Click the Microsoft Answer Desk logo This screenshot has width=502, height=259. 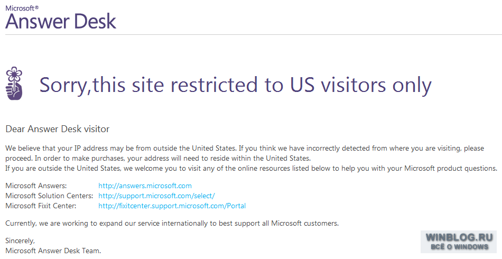(61, 17)
